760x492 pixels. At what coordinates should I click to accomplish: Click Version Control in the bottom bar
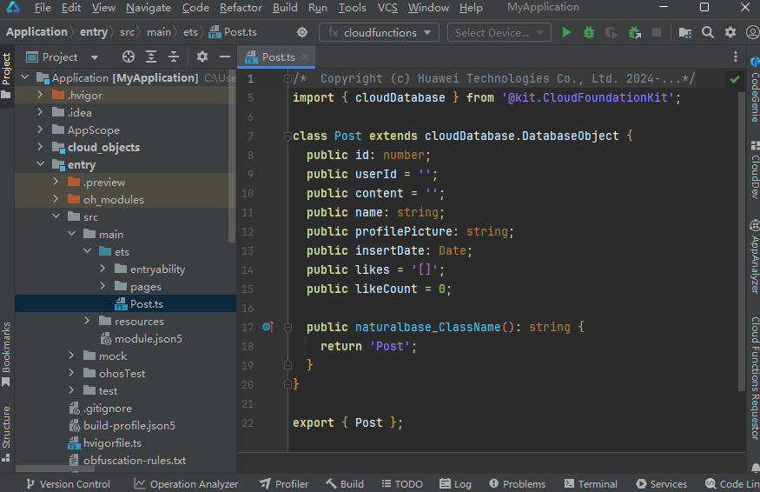[x=68, y=484]
